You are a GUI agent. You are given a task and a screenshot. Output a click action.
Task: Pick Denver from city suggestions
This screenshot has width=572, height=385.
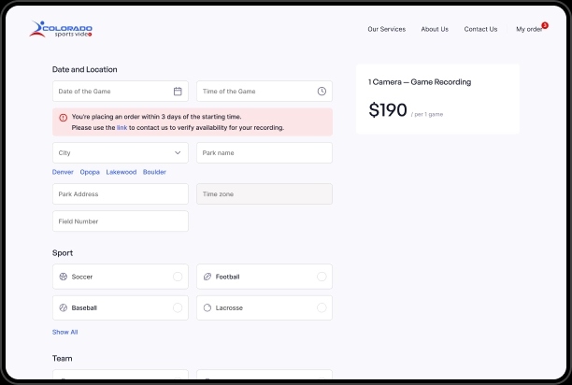(63, 172)
